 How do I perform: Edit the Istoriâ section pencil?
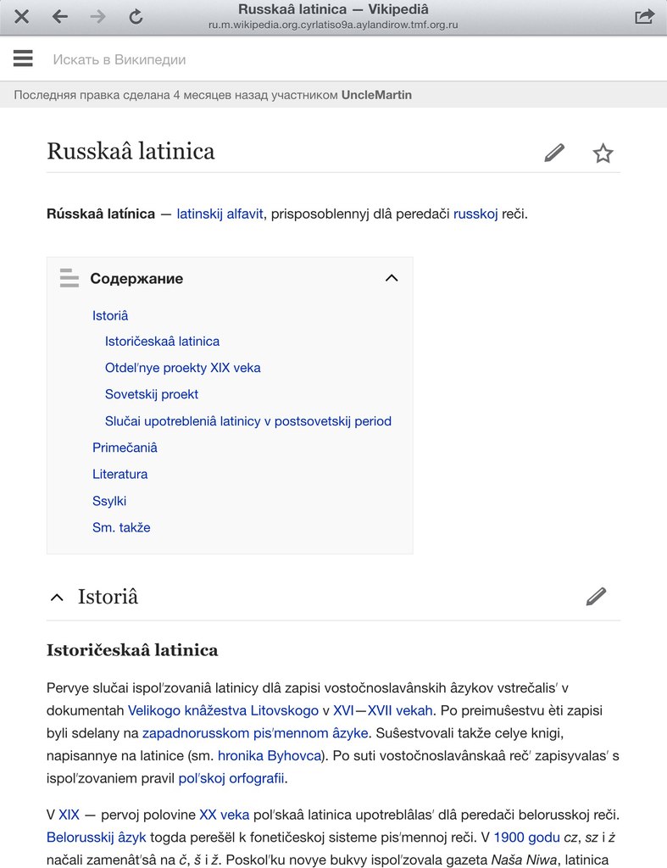point(596,596)
